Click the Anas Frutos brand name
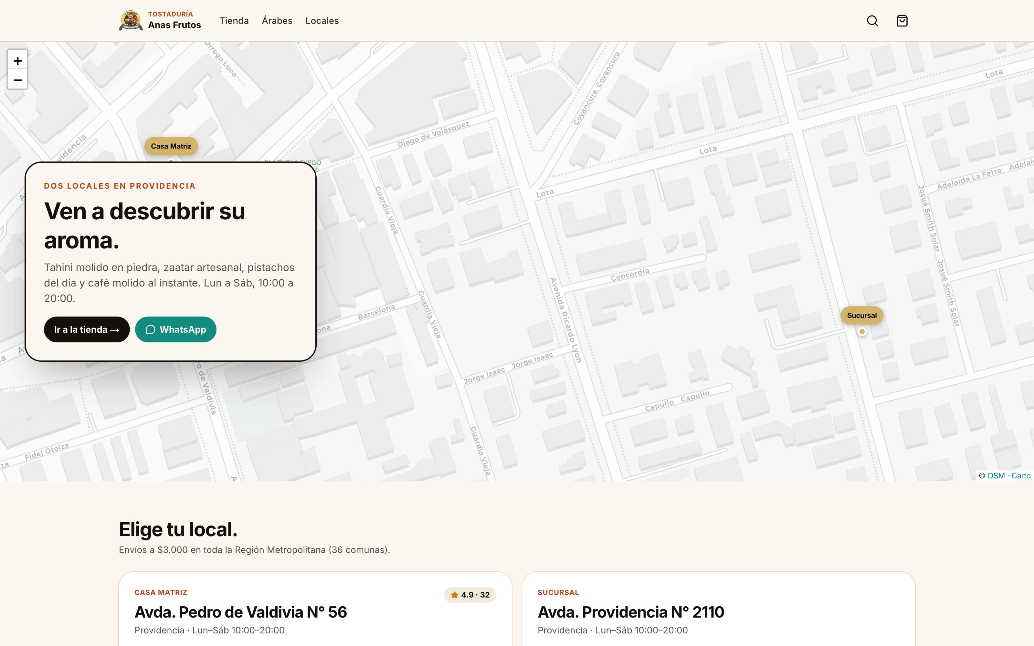The width and height of the screenshot is (1034, 646). [x=174, y=25]
